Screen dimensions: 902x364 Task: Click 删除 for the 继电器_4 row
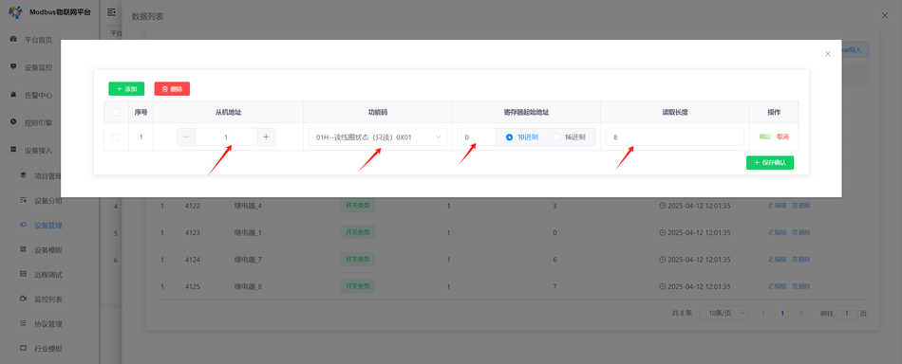pyautogui.click(x=801, y=206)
